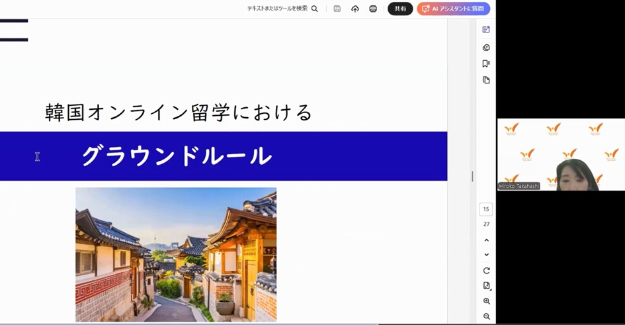Click the 共有 share button
This screenshot has width=625, height=325.
point(400,9)
